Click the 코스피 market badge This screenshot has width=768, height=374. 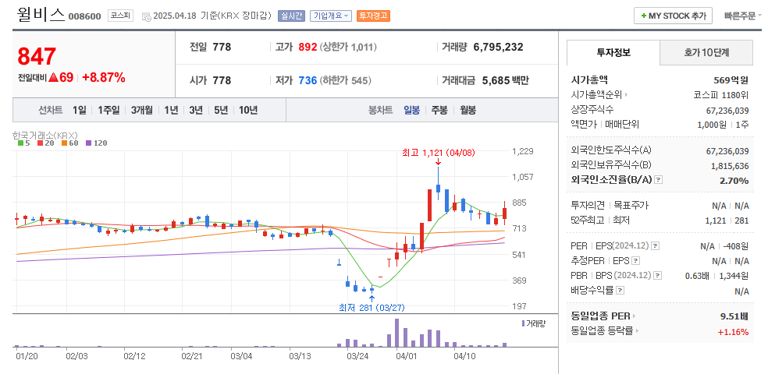click(120, 16)
